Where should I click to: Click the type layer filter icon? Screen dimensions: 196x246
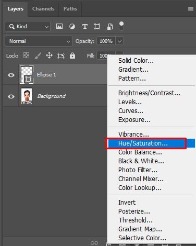tap(85, 27)
